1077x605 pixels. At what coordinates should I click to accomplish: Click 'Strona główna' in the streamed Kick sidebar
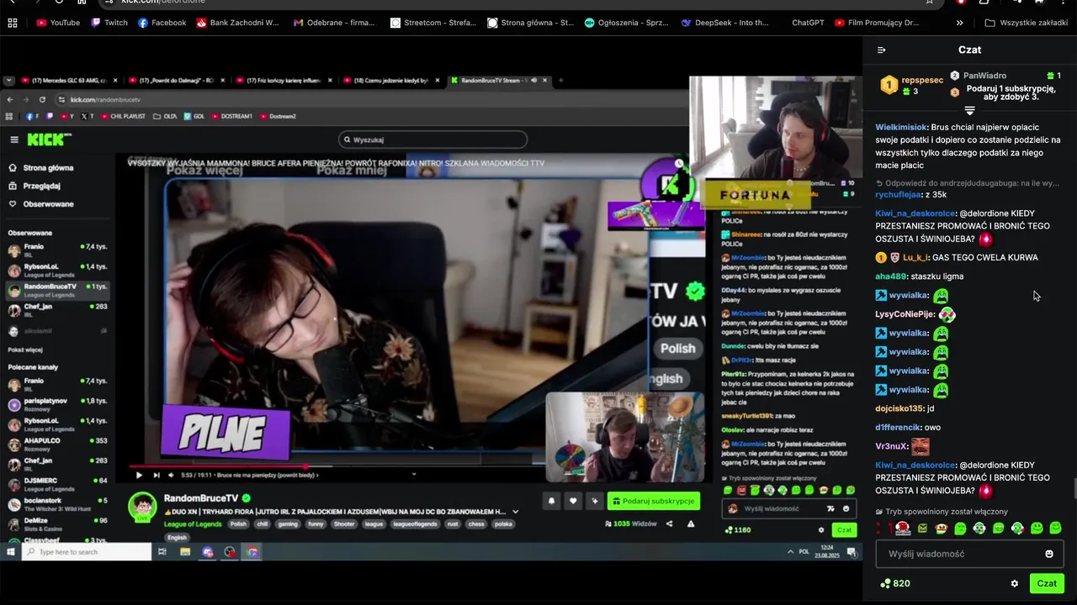click(x=41, y=168)
